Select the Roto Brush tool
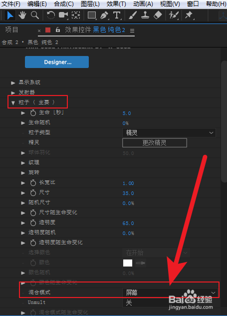 [174, 15]
